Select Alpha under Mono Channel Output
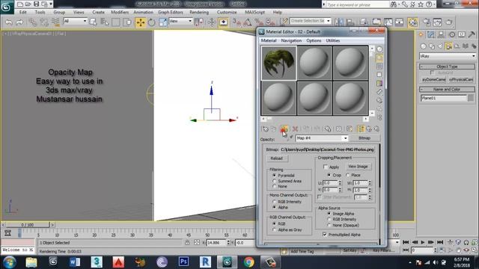 [x=275, y=207]
